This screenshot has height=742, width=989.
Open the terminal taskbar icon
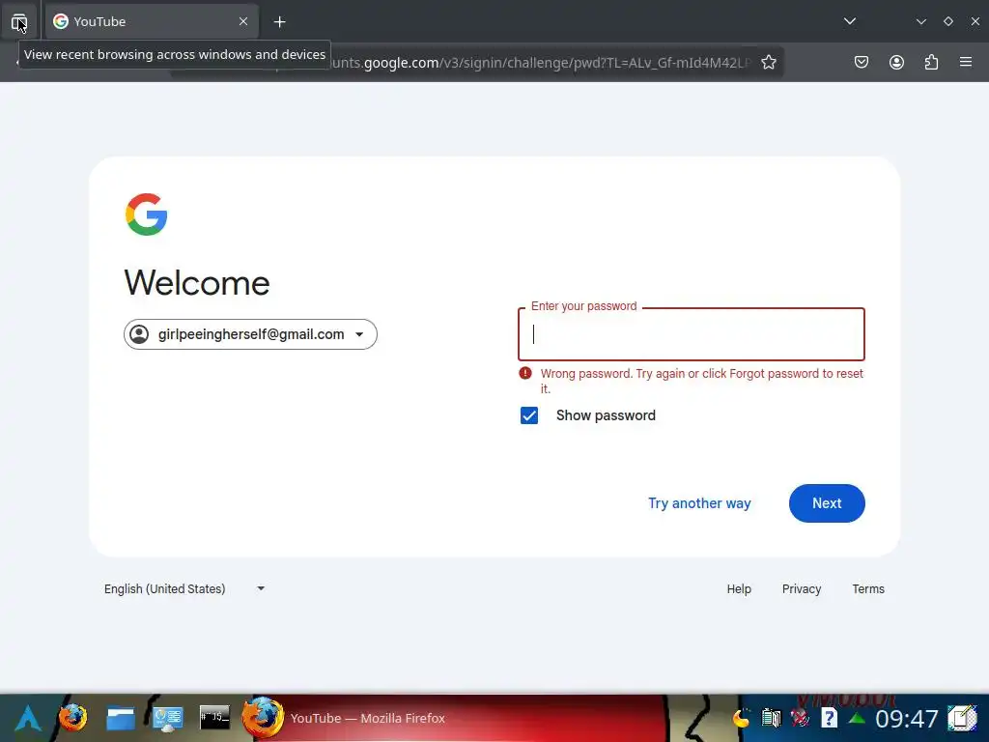pos(214,718)
